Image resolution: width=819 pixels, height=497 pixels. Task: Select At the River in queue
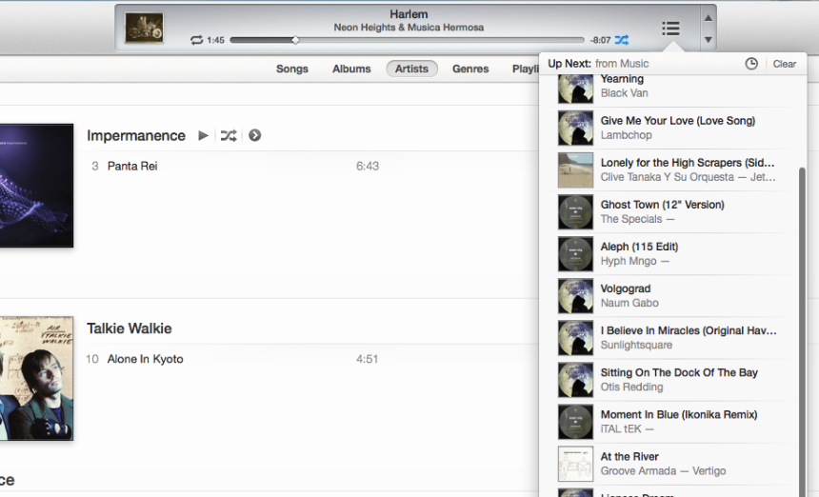pyautogui.click(x=674, y=464)
